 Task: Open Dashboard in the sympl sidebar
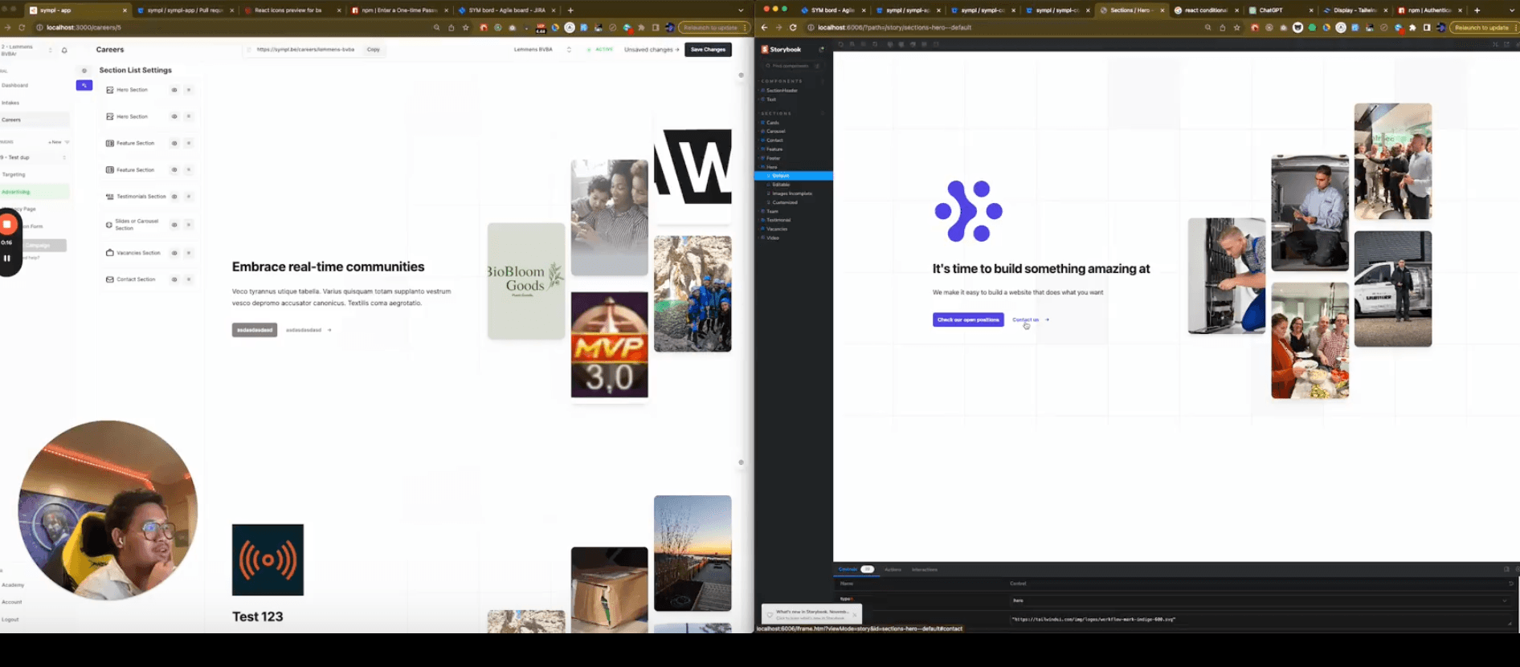click(14, 85)
